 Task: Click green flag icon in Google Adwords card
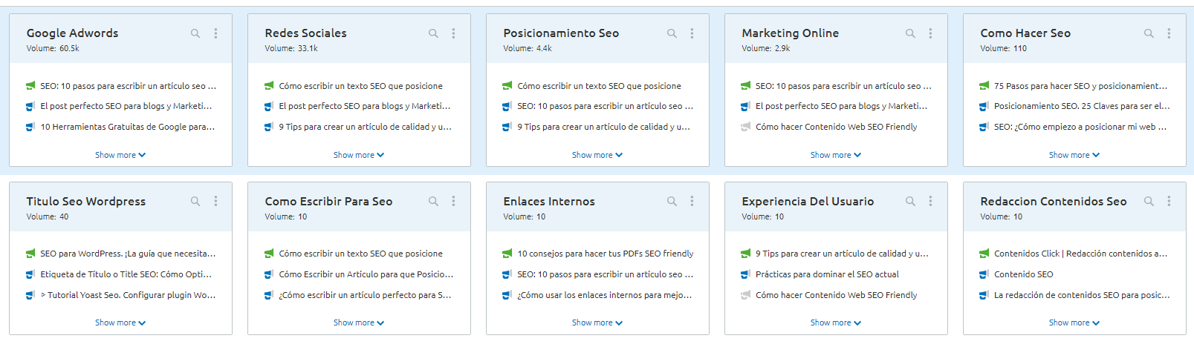point(30,86)
